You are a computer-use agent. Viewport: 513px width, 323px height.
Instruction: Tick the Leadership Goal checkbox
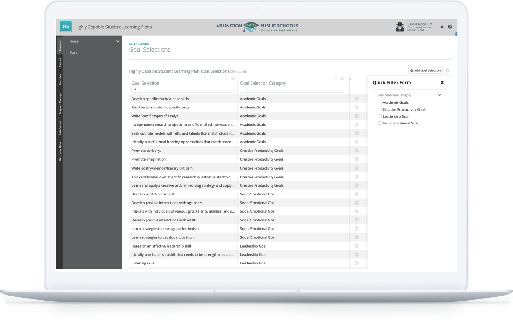[x=380, y=116]
